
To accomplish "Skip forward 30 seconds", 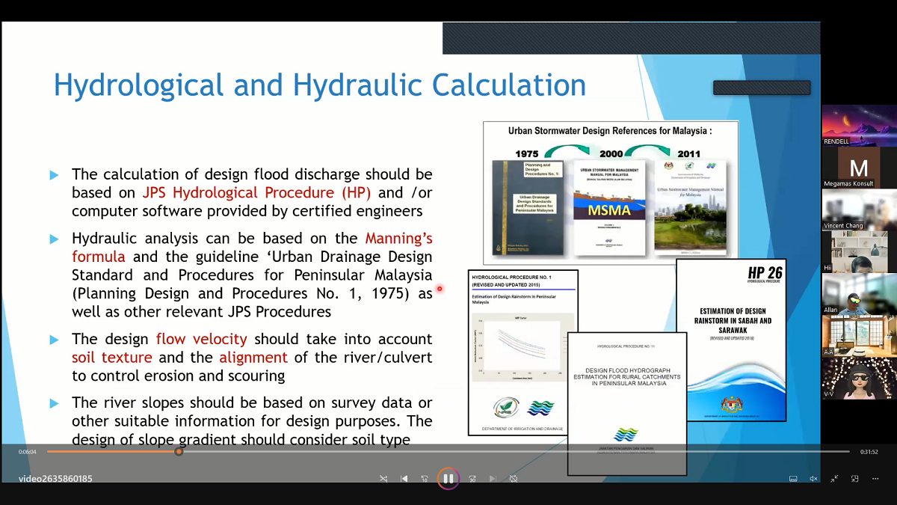I will tap(472, 479).
